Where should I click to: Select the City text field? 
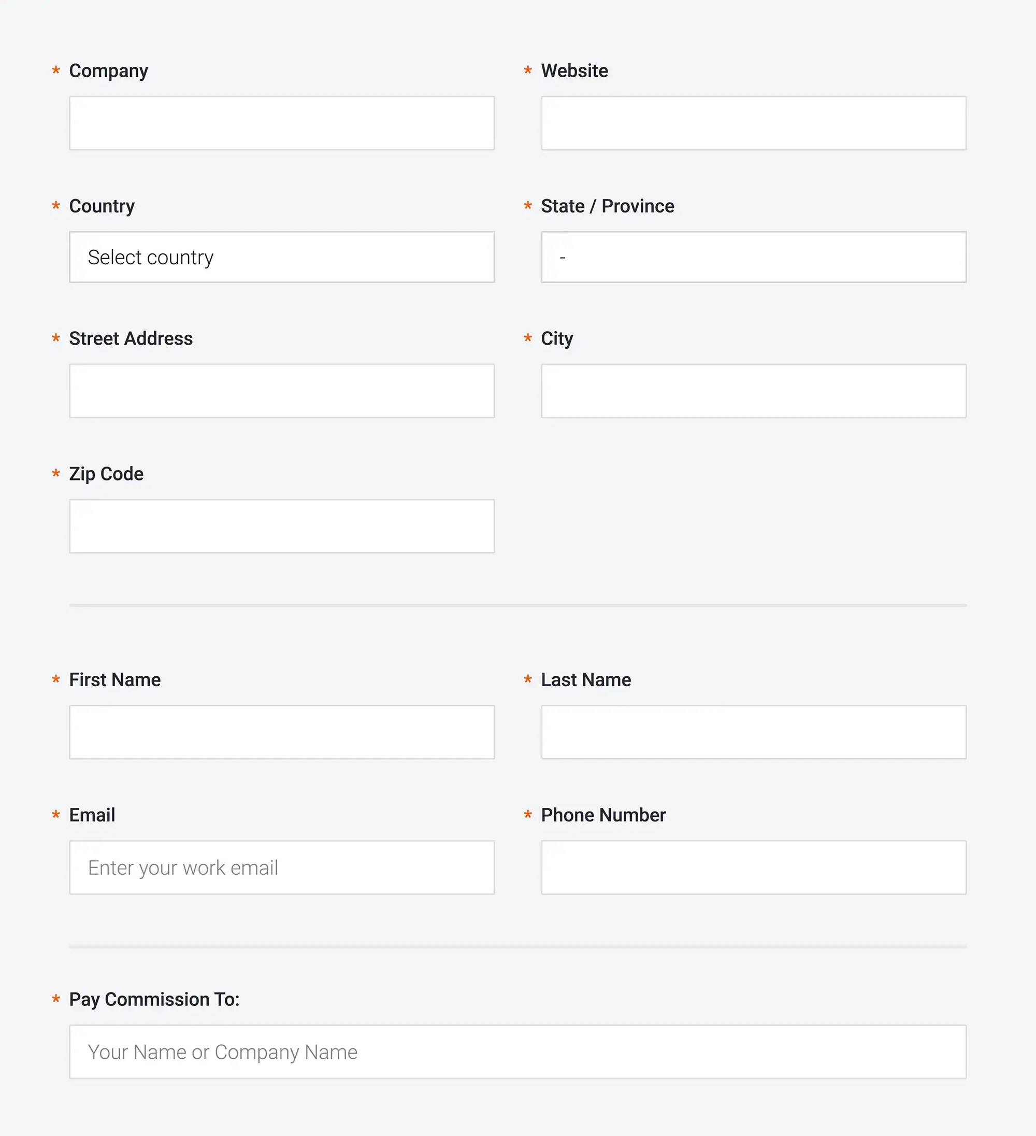pyautogui.click(x=753, y=391)
